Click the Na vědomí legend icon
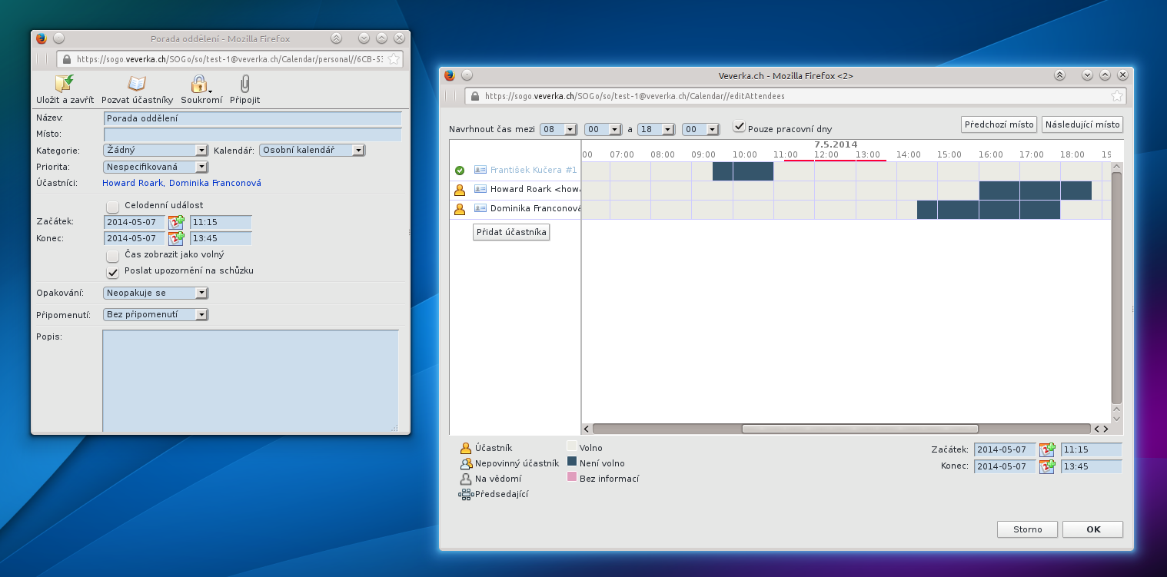 click(466, 479)
